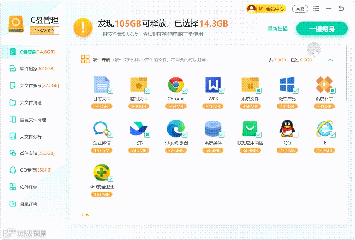Click the back arrow icon at top right
The image size is (355, 240).
341,8
